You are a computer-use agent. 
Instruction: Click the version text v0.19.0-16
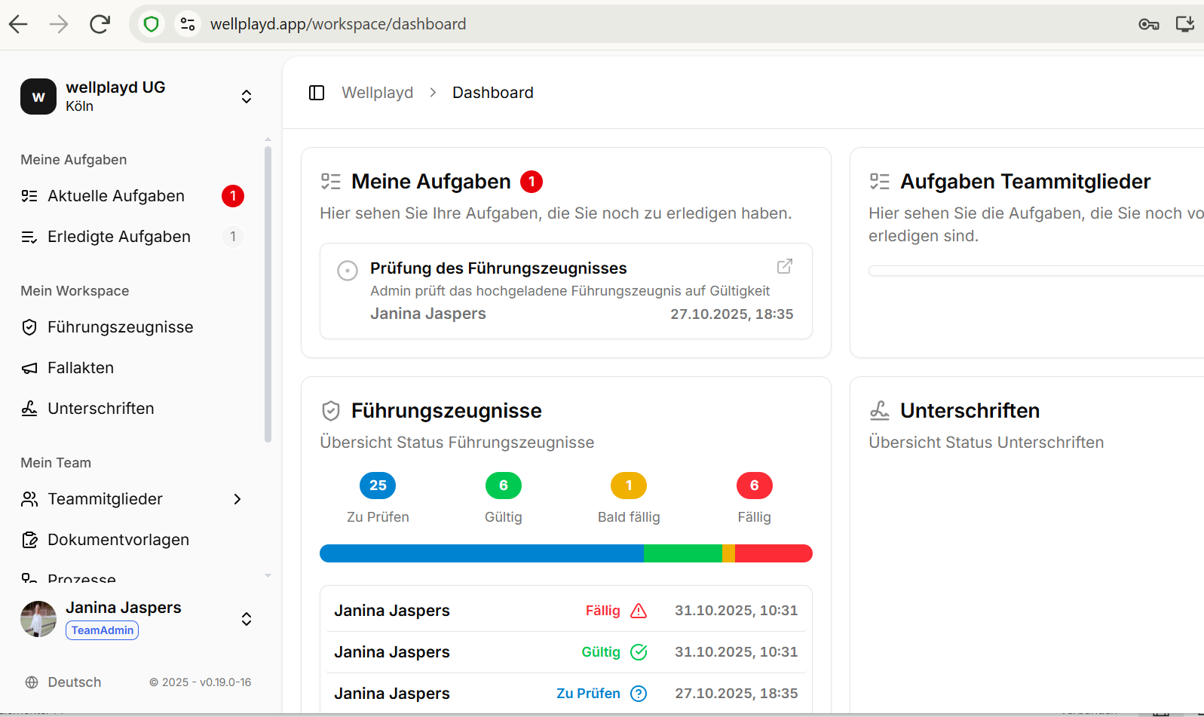point(225,682)
